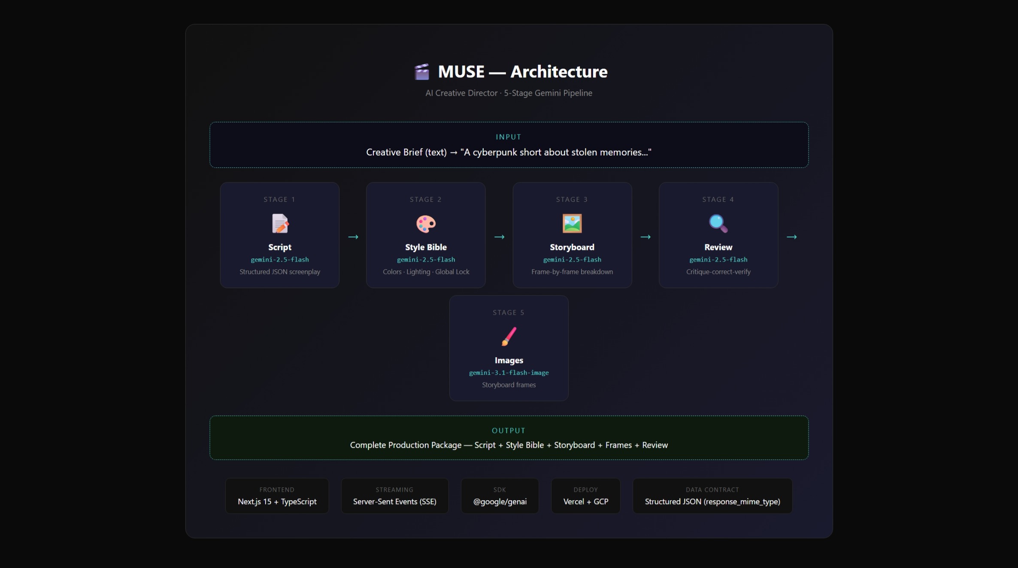Image resolution: width=1018 pixels, height=568 pixels.
Task: Click Storyboard frames description
Action: click(x=509, y=385)
